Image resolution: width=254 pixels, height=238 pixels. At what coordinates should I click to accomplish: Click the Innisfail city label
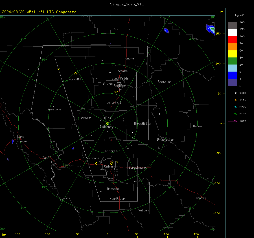[114, 102]
